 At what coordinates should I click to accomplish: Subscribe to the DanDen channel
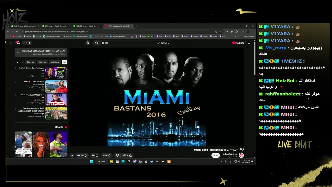(215, 155)
